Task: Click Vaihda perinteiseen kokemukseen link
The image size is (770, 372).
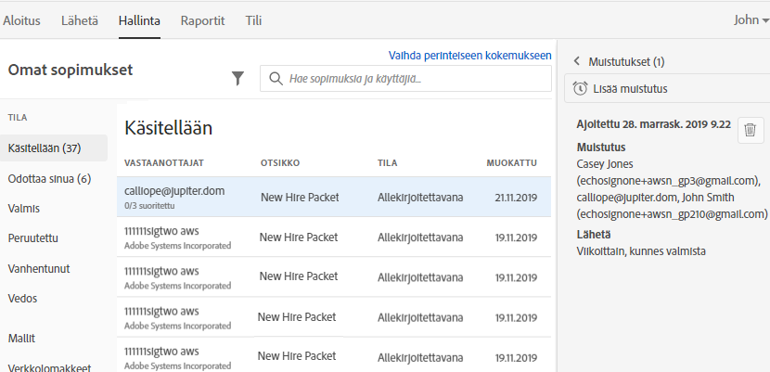Action: click(469, 56)
